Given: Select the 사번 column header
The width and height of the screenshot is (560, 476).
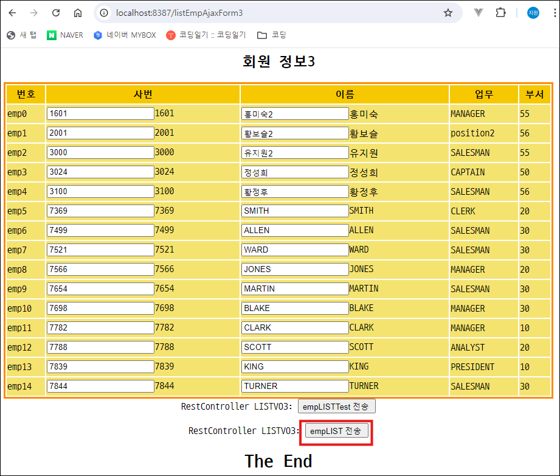Looking at the screenshot, I should 143,94.
